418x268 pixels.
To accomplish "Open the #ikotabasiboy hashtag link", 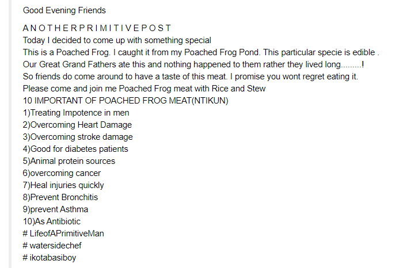I will point(50,258).
